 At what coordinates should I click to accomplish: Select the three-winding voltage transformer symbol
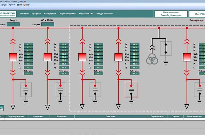(152, 59)
